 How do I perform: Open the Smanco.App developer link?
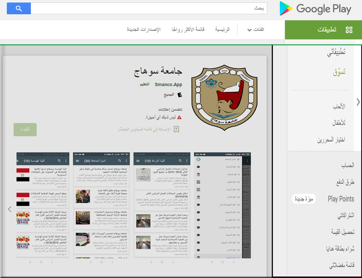168,85
